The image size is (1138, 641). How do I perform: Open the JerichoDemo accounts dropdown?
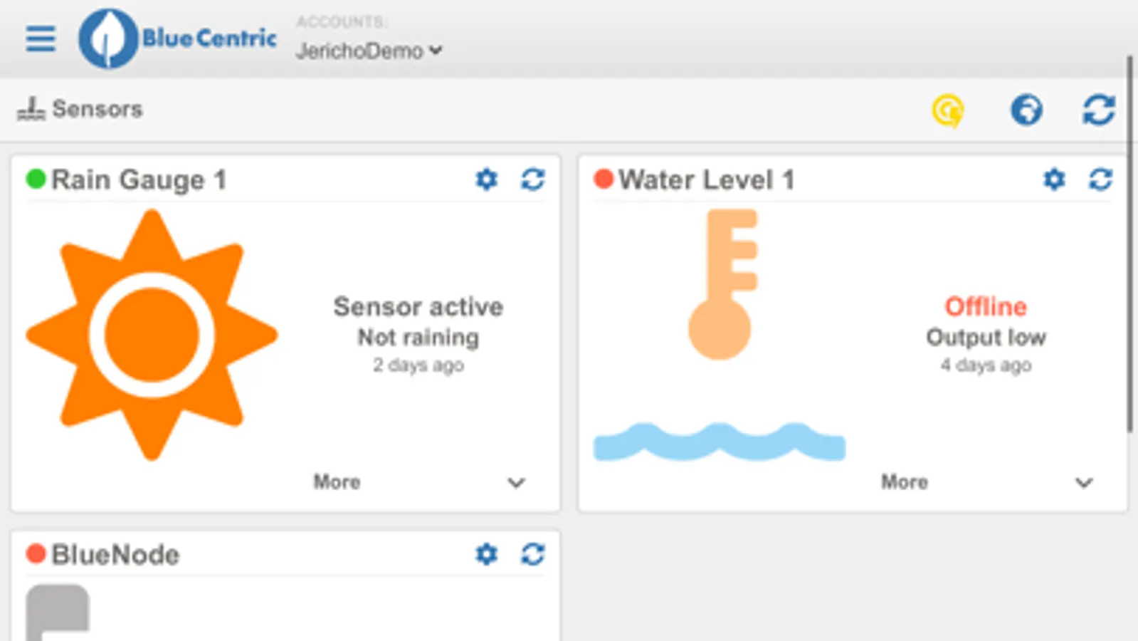pyautogui.click(x=369, y=51)
